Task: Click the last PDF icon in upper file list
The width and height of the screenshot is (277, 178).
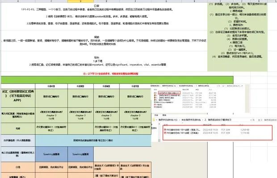Action: tap(155, 107)
